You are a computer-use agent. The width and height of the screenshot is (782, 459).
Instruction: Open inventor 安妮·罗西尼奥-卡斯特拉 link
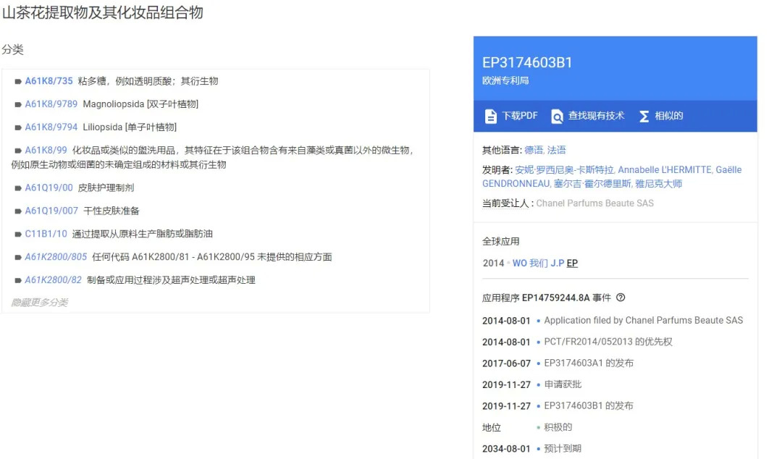pyautogui.click(x=564, y=169)
